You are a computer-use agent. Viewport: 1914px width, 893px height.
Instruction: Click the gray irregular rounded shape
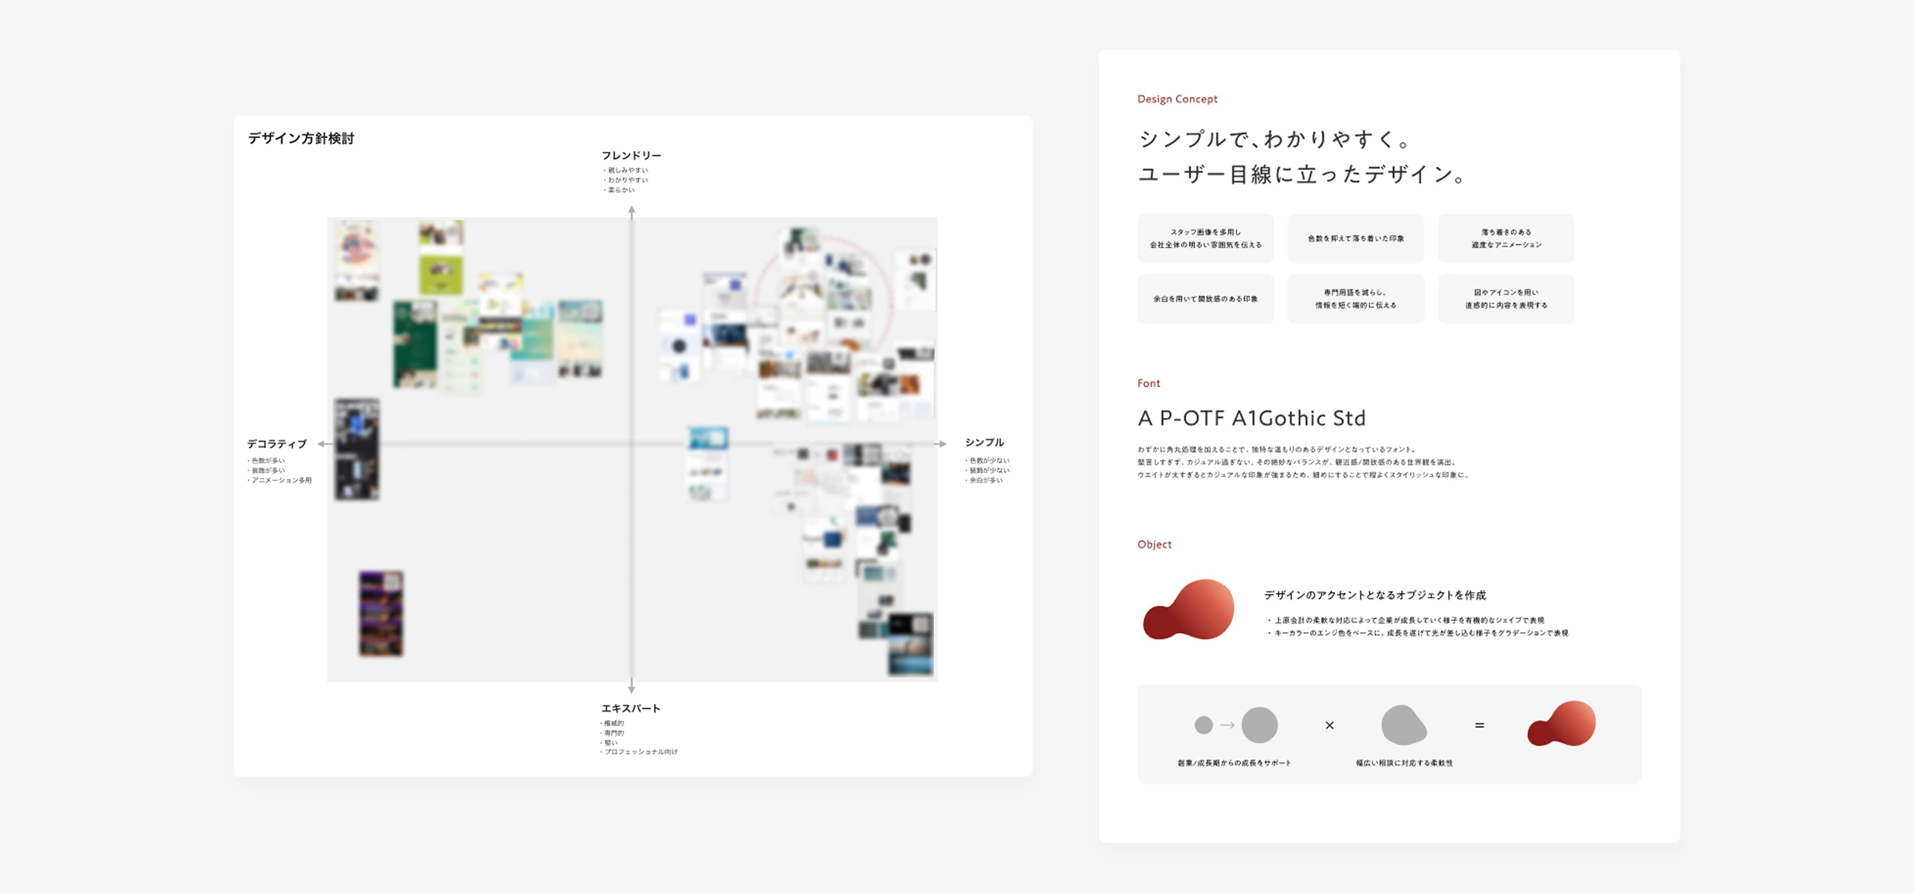point(1404,724)
